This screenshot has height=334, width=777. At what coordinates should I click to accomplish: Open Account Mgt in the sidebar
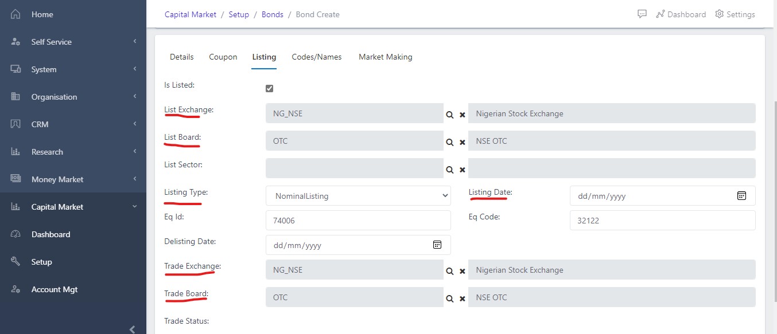click(54, 289)
